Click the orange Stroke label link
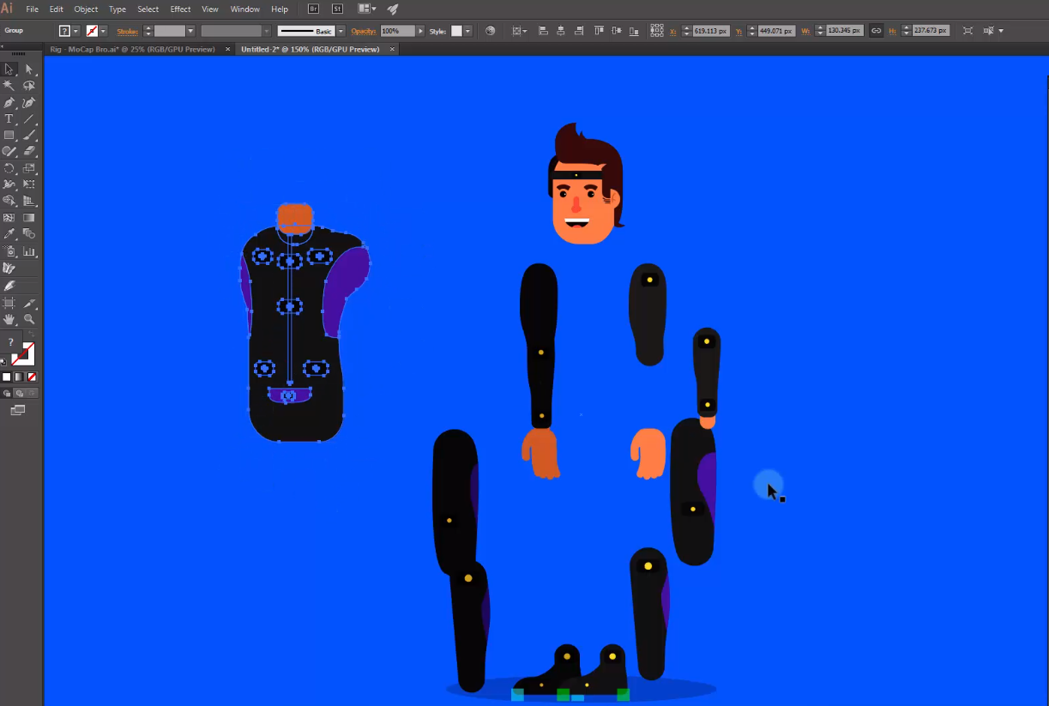The height and width of the screenshot is (706, 1049). click(x=127, y=31)
